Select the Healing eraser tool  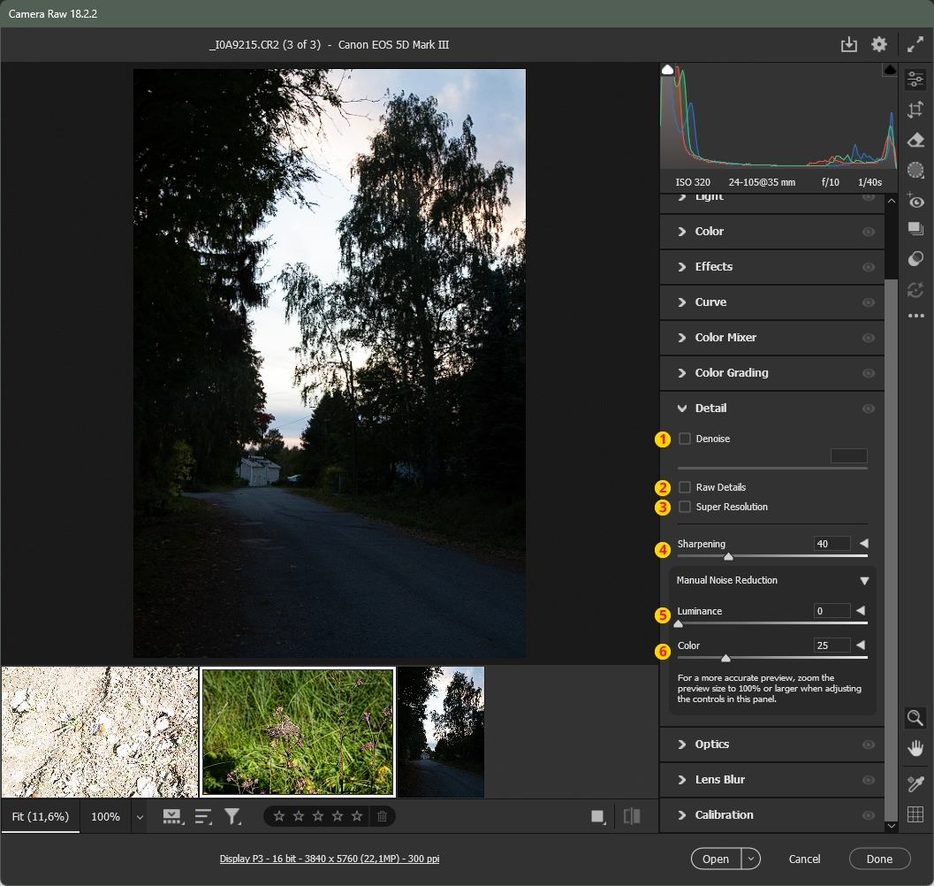(x=915, y=140)
